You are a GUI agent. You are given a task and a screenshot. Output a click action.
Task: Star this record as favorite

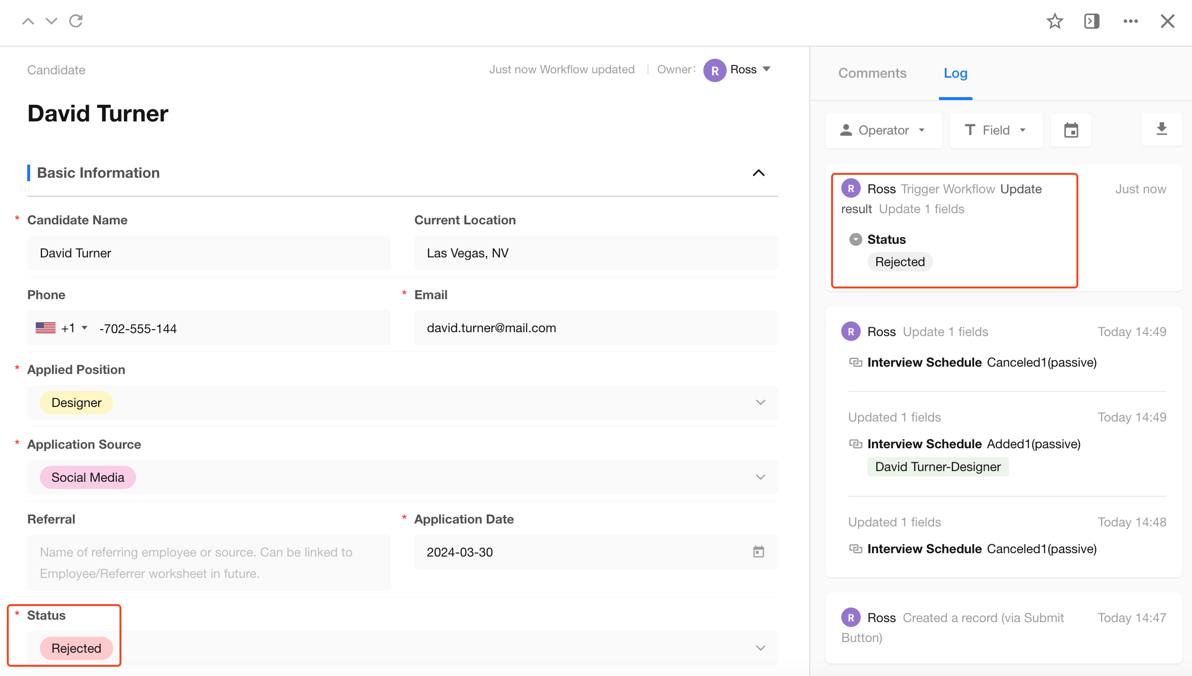pyautogui.click(x=1055, y=21)
